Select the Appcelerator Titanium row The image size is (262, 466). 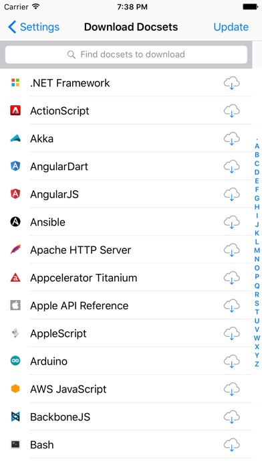click(x=126, y=278)
